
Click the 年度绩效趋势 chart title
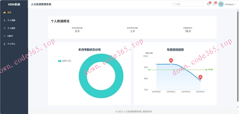175,50
